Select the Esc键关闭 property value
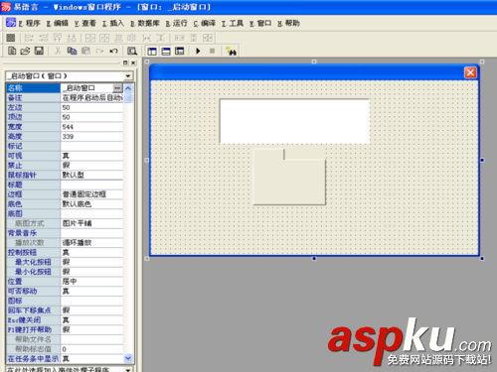This screenshot has height=372, width=497. coord(91,320)
